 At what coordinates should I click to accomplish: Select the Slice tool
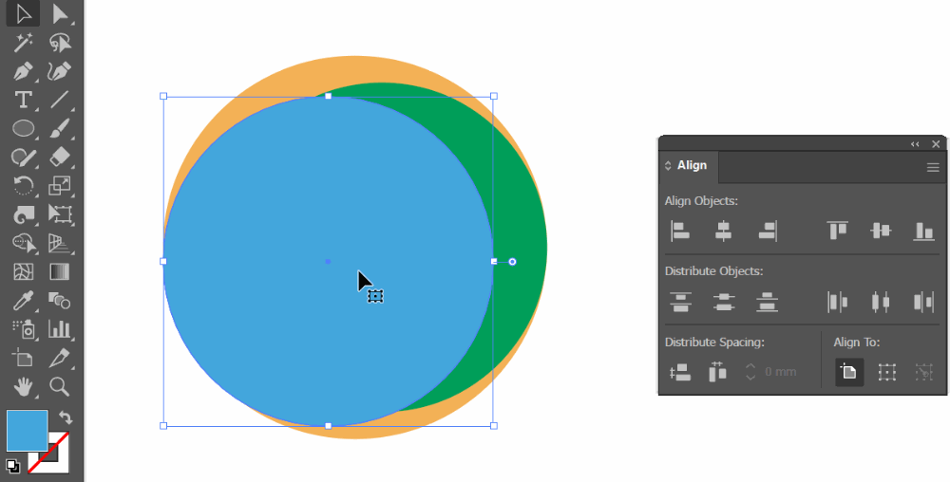pyautogui.click(x=59, y=358)
